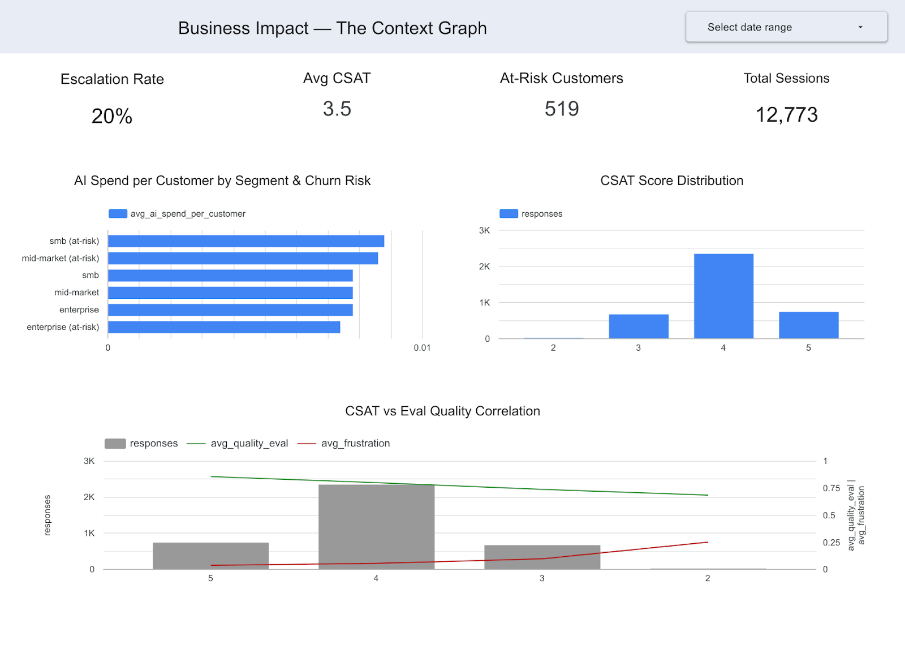Click the Avg CSAT 3.5 metric

337,108
